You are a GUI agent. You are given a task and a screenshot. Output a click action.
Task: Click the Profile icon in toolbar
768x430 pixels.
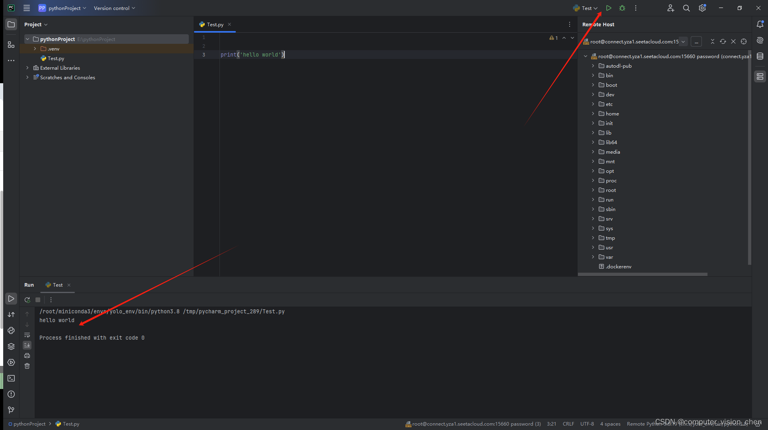pyautogui.click(x=670, y=8)
